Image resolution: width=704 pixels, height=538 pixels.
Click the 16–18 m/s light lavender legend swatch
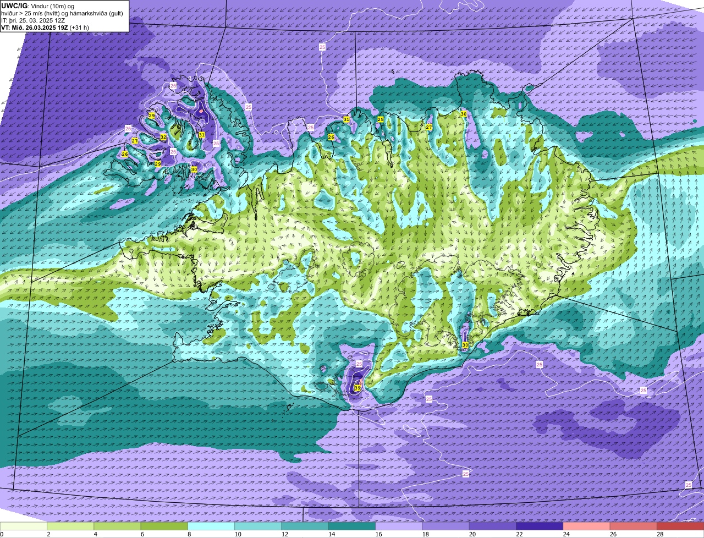(x=399, y=526)
